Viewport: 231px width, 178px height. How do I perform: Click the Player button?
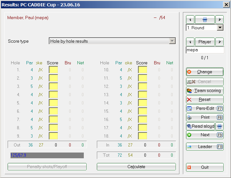205,42
